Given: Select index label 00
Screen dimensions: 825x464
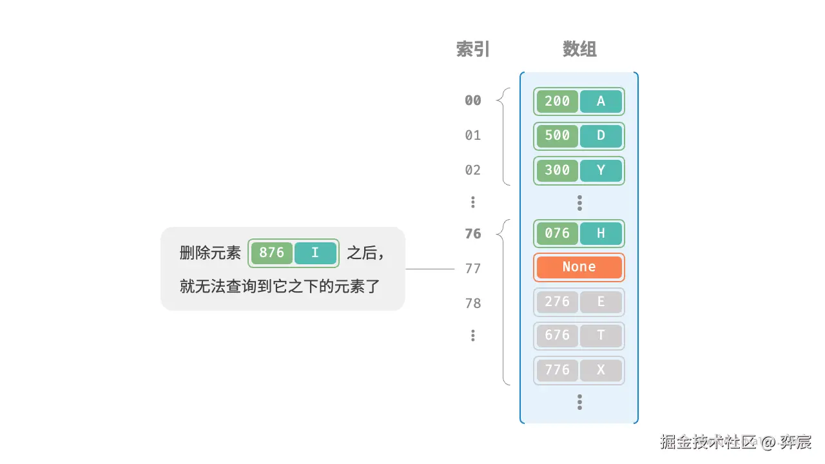Looking at the screenshot, I should pyautogui.click(x=473, y=101).
